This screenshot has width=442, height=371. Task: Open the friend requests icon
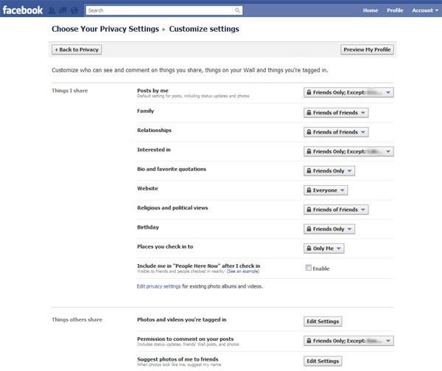[52, 11]
